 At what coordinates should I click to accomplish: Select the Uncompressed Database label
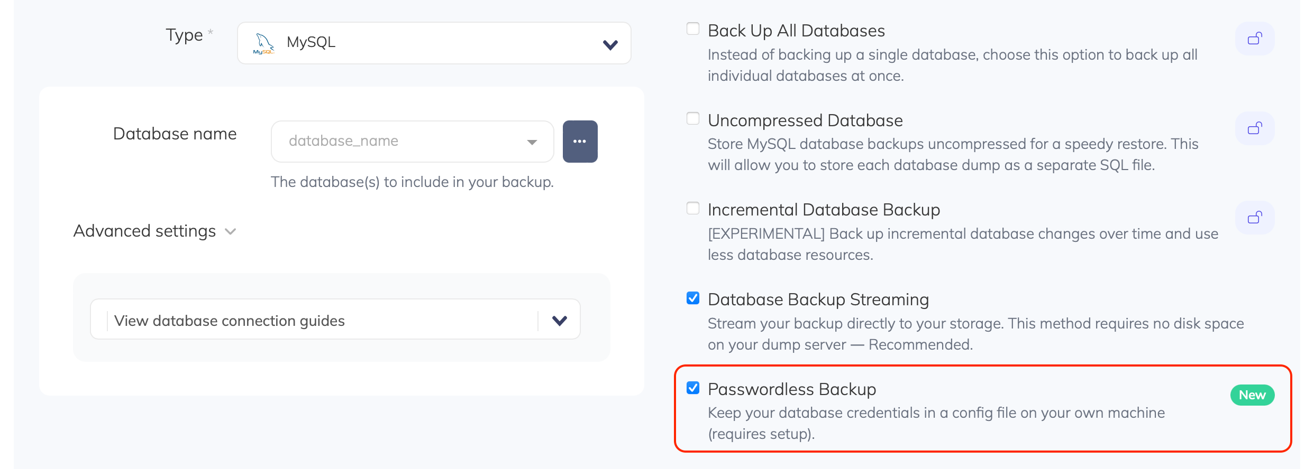[x=805, y=120]
